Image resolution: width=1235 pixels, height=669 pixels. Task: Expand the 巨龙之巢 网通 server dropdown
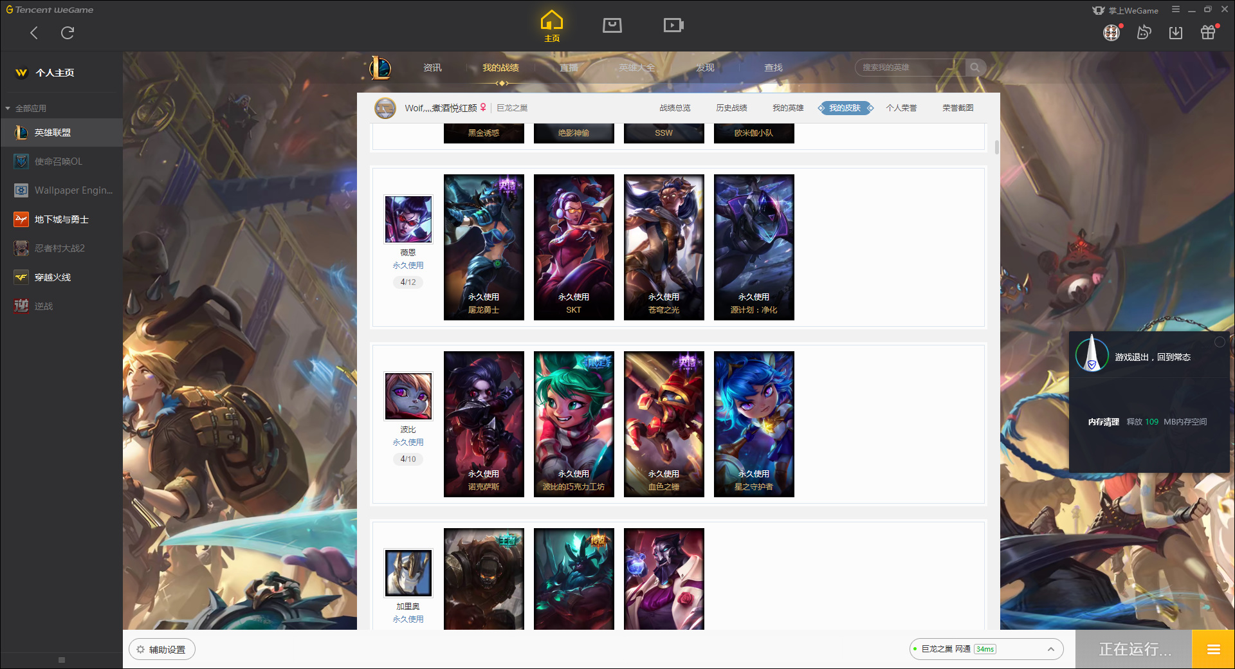click(x=986, y=649)
